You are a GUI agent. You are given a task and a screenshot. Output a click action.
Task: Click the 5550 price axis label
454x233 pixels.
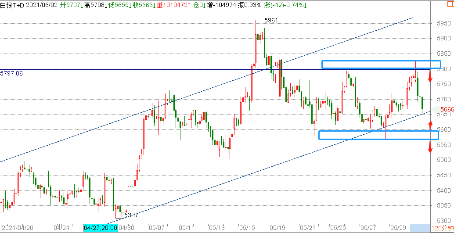pos(443,145)
